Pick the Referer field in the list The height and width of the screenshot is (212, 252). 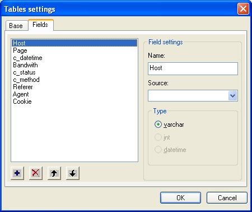coord(74,87)
